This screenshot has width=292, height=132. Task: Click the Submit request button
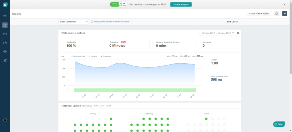[181, 5]
